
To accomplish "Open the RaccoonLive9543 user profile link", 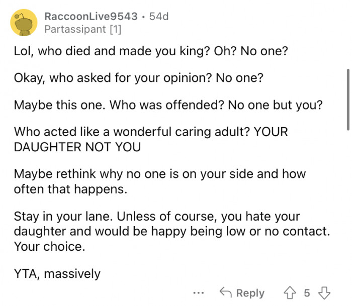I will [x=91, y=16].
